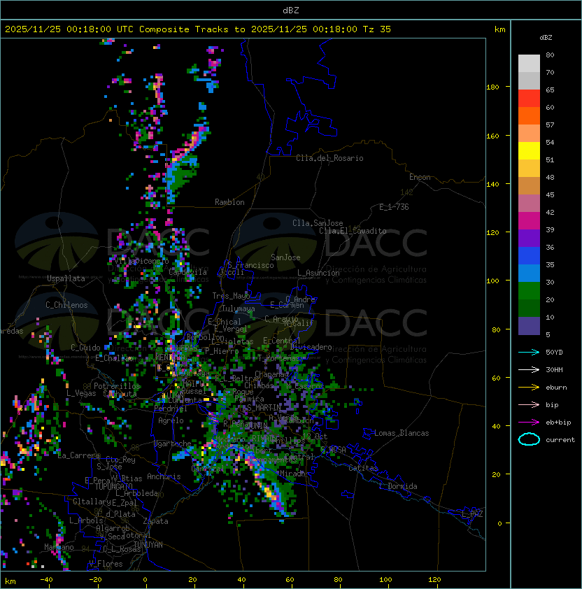The image size is (582, 589).
Task: Click the 'Encon' map label
Action: (420, 177)
